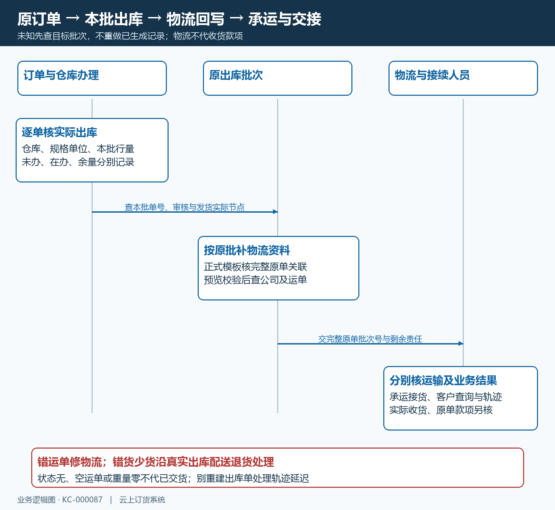Click the title 原订单 → 本批出库 → 物流回写 → 承运与交接
555x510 pixels.
click(169, 19)
